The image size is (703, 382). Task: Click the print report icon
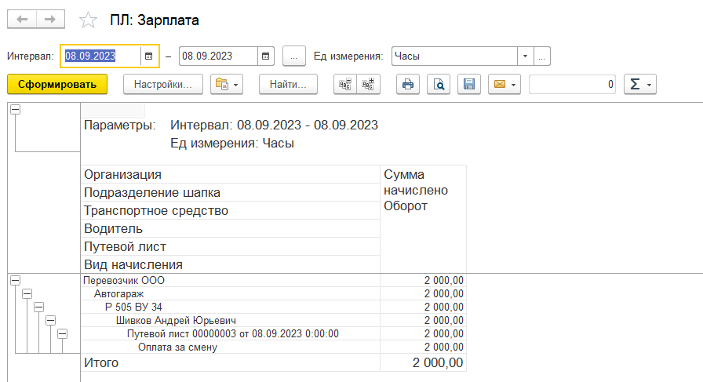(407, 84)
